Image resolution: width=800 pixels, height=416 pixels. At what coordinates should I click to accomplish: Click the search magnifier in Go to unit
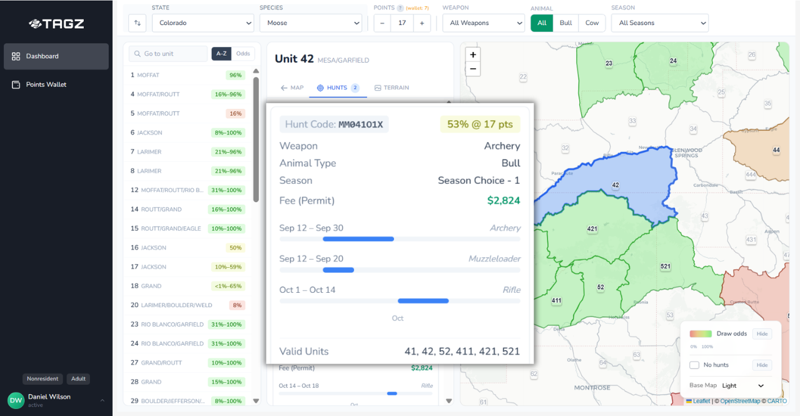(x=137, y=54)
